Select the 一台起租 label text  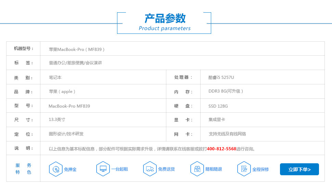pos(120,169)
